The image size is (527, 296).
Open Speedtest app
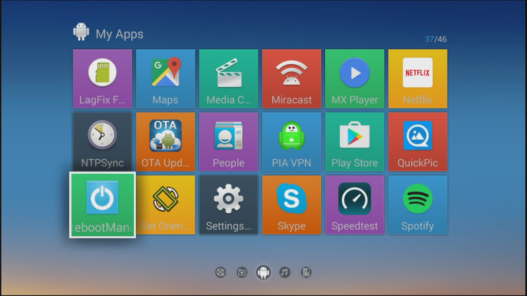pos(355,205)
